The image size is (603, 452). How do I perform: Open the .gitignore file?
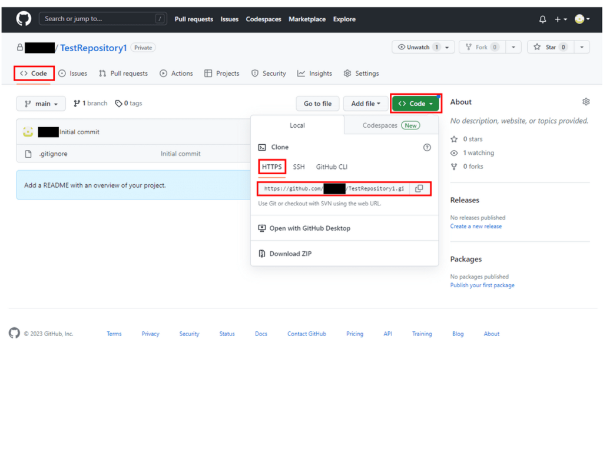point(53,154)
